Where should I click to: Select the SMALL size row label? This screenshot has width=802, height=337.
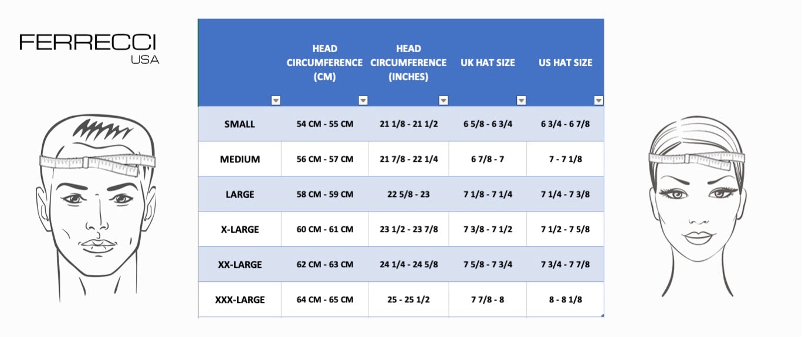coord(239,124)
